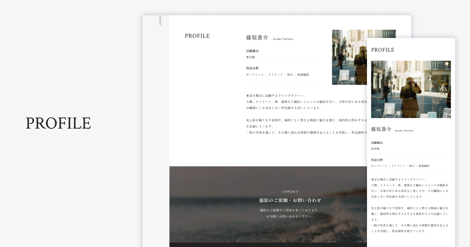Select the name 藤原蒼介 in the mobile mockup
Viewport: 470px width, 247px height.
(x=381, y=129)
